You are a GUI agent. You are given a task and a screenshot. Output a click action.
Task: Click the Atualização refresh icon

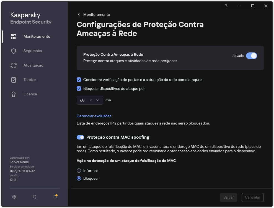14,65
